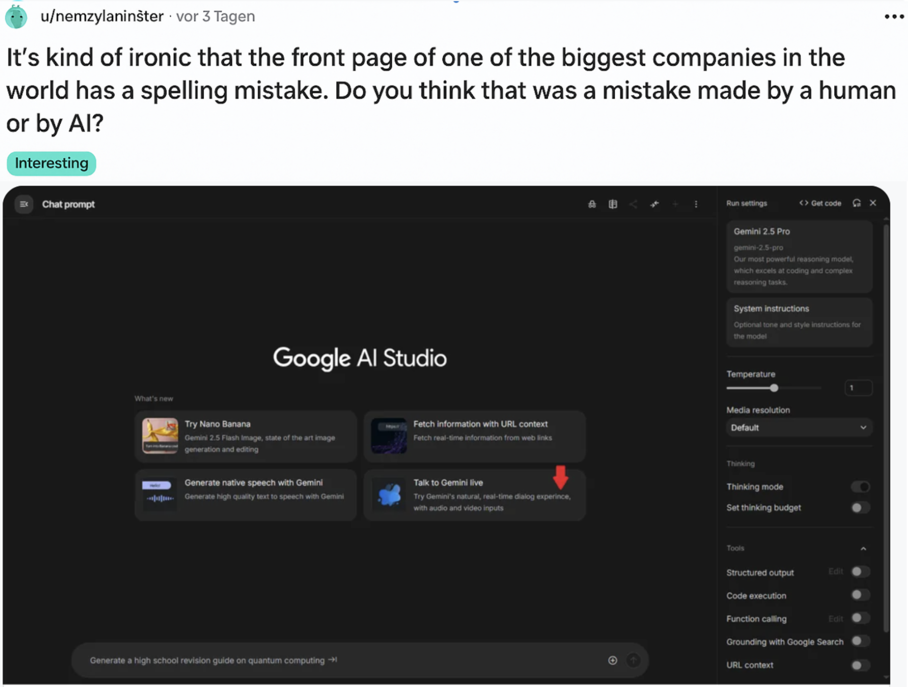Click the Chat prompt title
Image resolution: width=908 pixels, height=687 pixels.
pyautogui.click(x=68, y=204)
